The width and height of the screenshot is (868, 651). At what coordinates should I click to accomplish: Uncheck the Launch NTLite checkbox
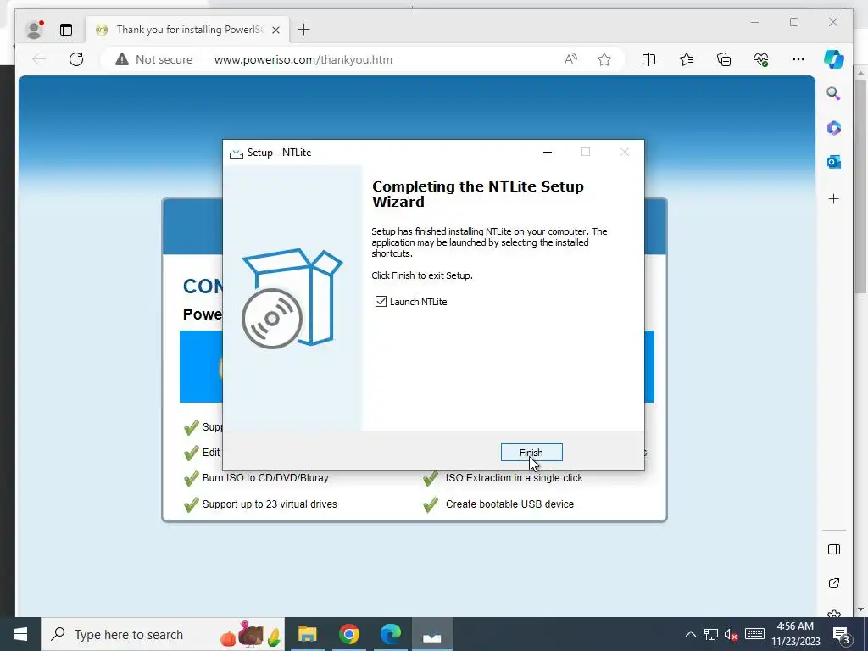(x=381, y=301)
